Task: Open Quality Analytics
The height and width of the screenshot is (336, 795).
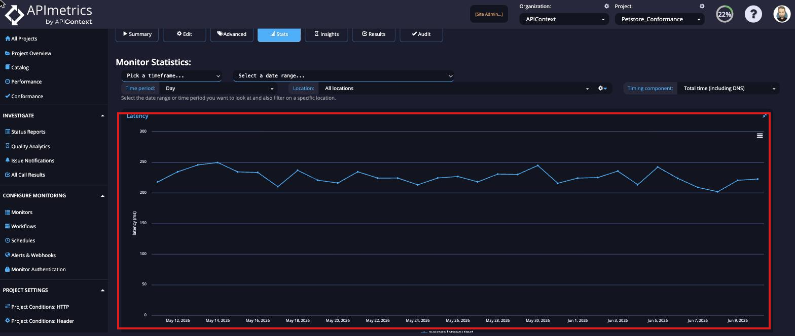Action: coord(27,146)
